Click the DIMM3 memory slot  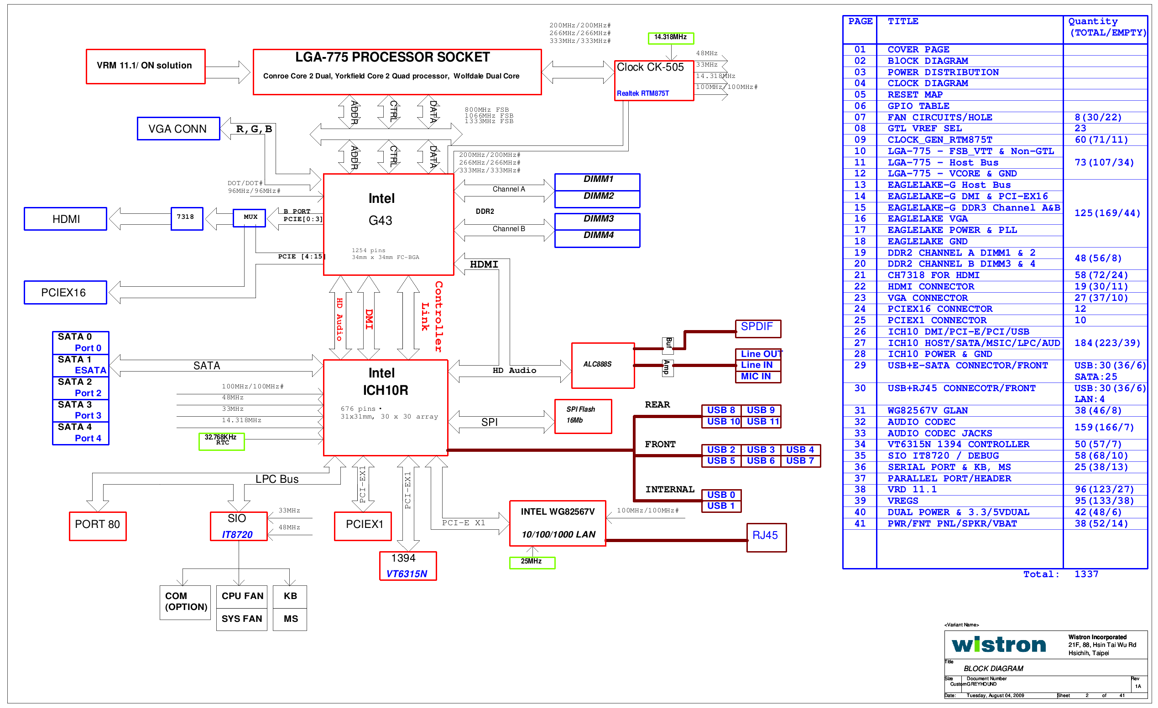[x=597, y=221]
